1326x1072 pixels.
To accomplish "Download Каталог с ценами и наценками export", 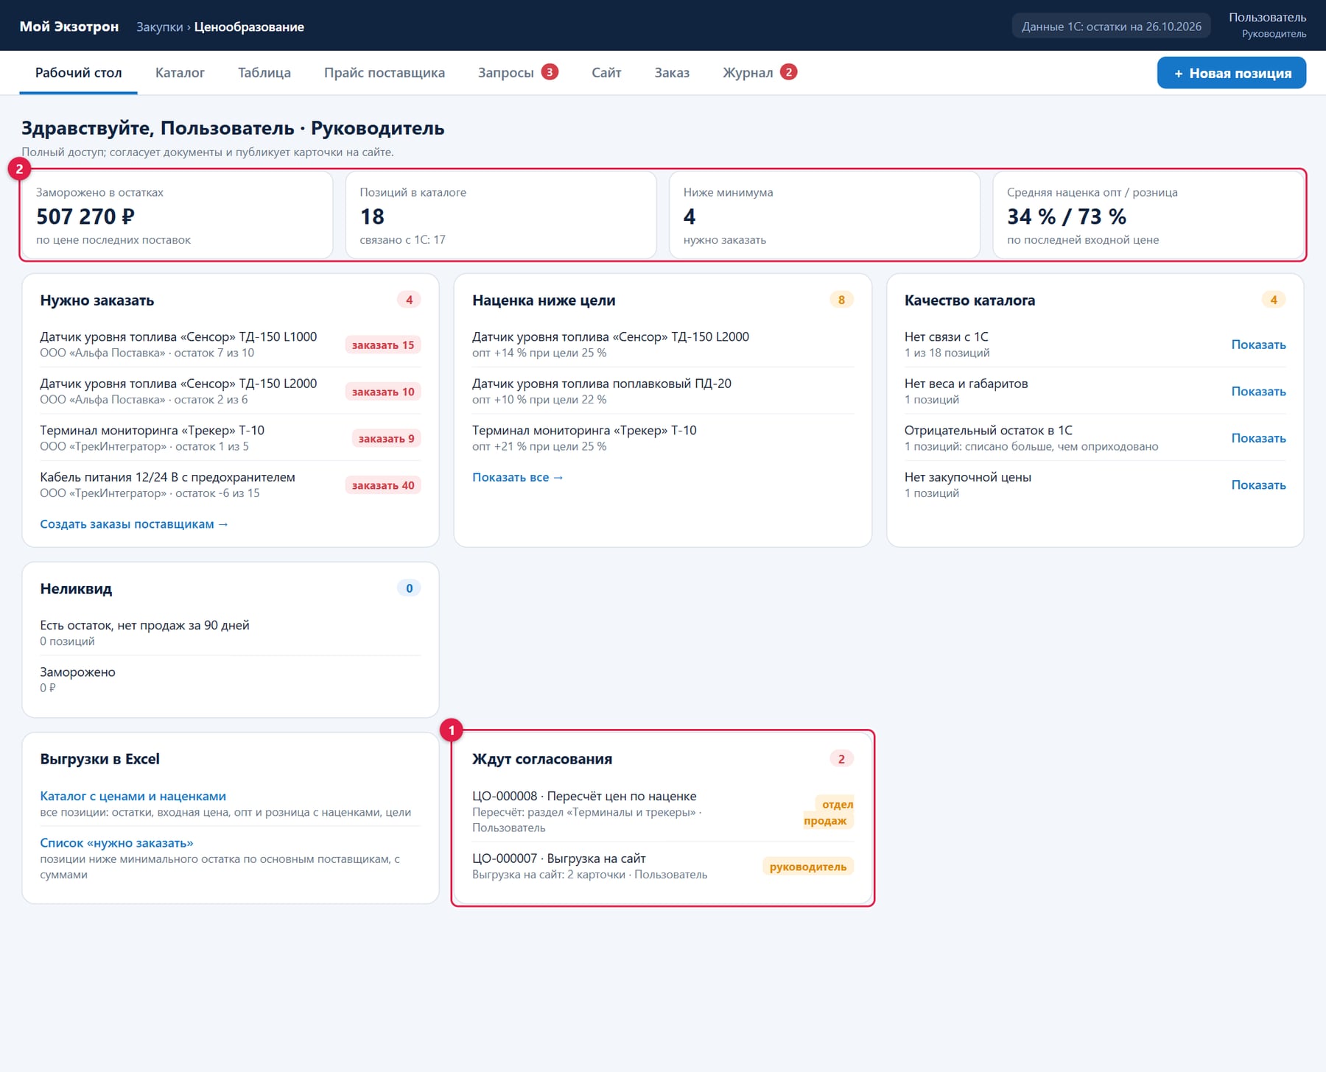I will coord(133,796).
